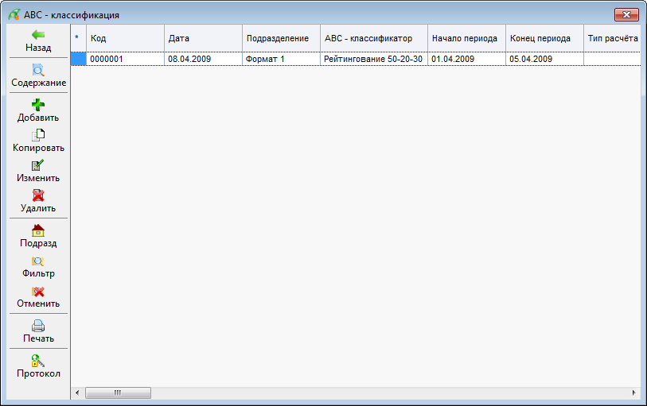Click the asterisk column header
Viewport: 647px width, 406px height.
79,38
